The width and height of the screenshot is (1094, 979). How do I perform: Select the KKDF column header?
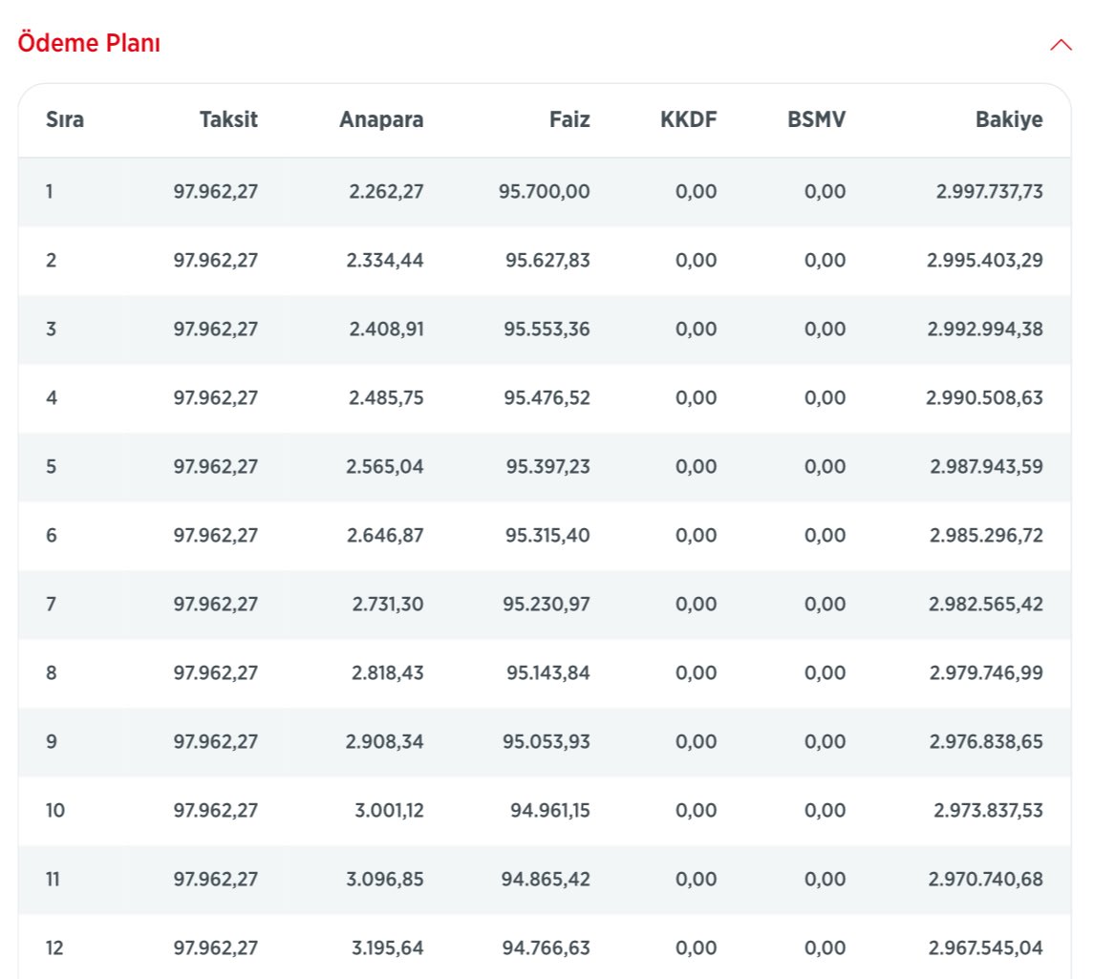click(688, 120)
